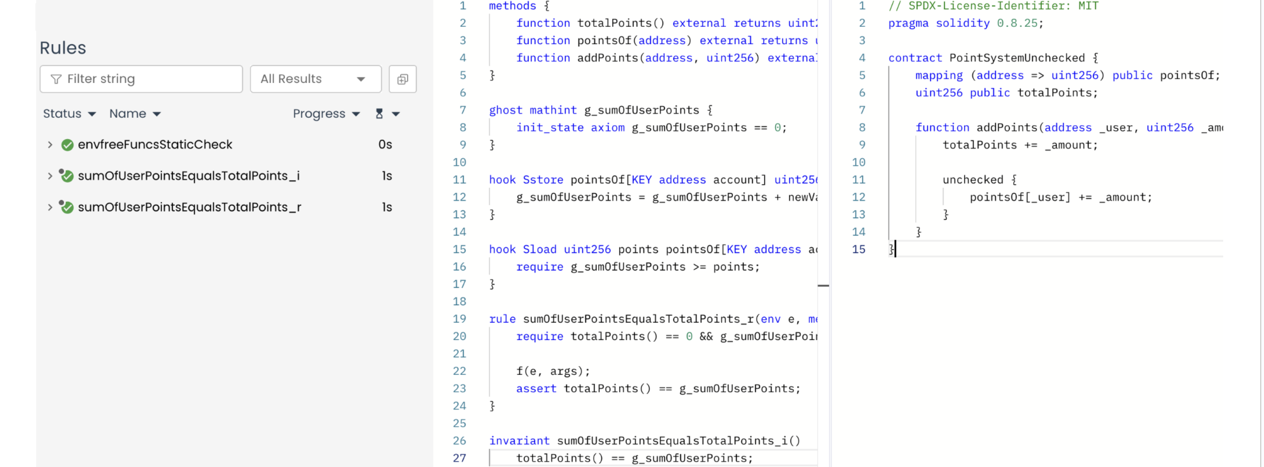Click status icon of sumOfUserPointsEqualsTotalPoints_r
Viewport: 1264px width, 467px height.
pyautogui.click(x=67, y=207)
